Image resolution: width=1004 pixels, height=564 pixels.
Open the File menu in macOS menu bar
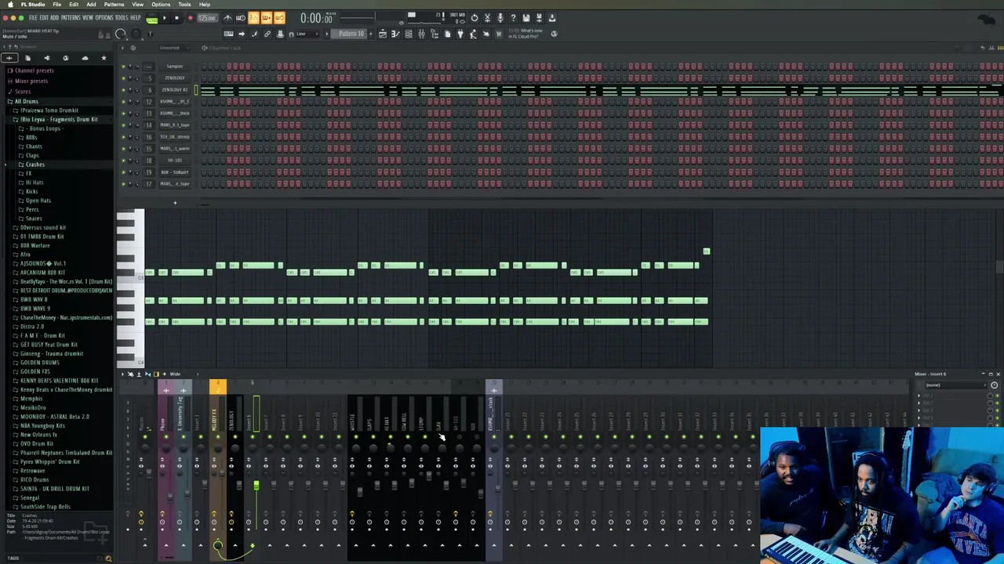(57, 4)
